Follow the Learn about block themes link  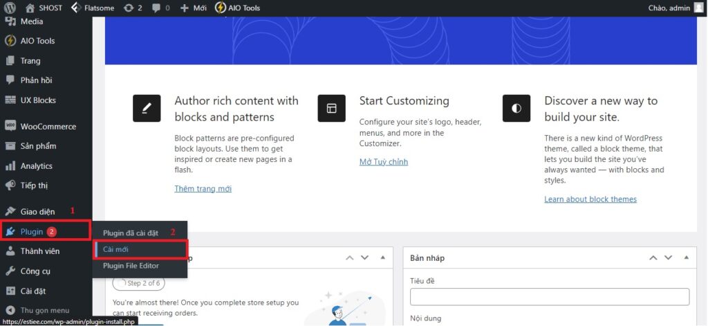point(590,199)
